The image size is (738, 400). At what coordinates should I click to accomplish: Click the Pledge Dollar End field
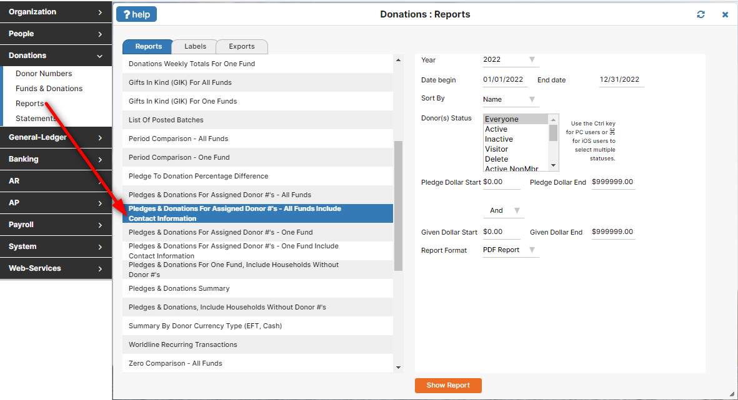coord(613,182)
